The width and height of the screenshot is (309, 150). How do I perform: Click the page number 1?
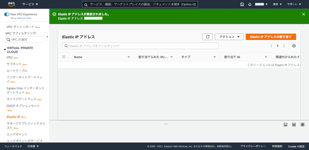[x=278, y=46]
